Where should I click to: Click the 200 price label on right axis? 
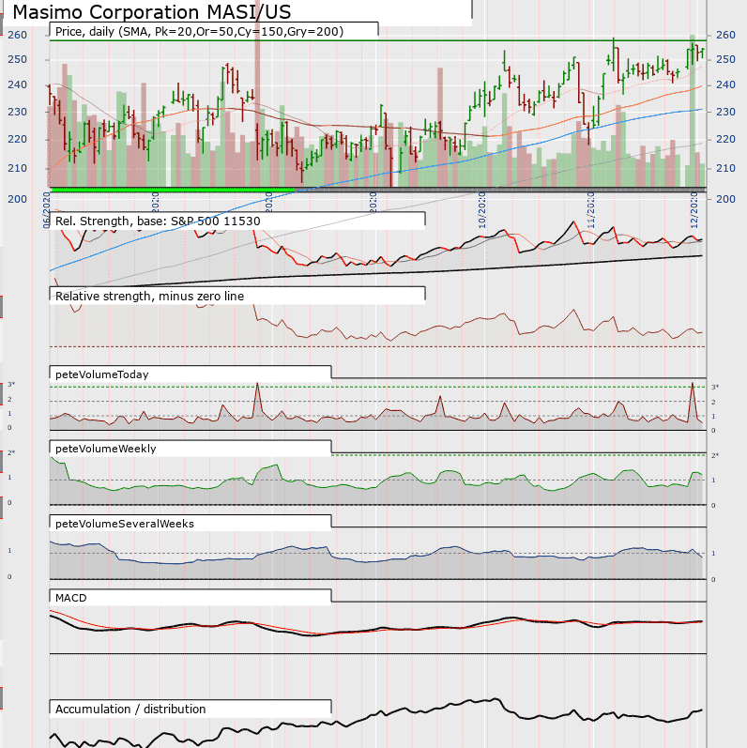[725, 199]
